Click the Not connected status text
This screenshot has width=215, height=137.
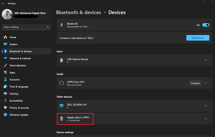click(x=74, y=85)
